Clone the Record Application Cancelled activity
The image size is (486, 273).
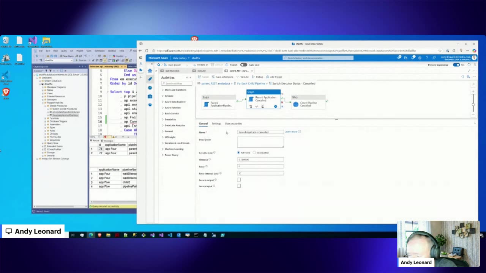263,107
